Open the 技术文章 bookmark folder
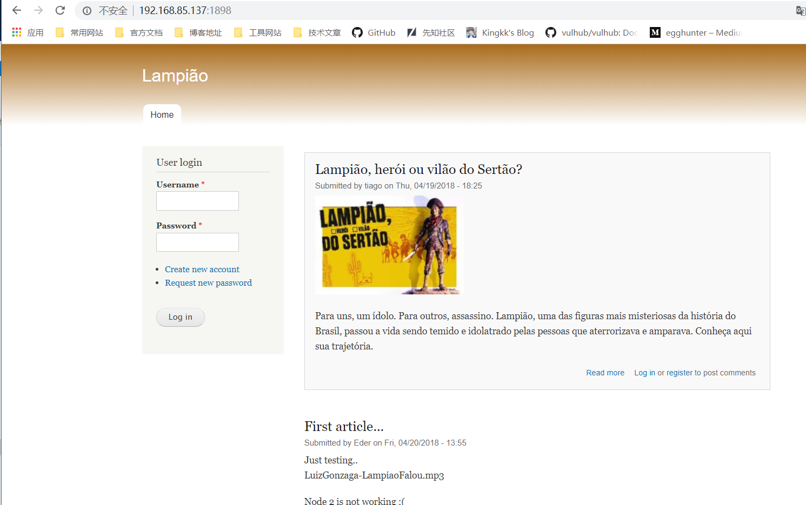The image size is (806, 505). point(317,32)
